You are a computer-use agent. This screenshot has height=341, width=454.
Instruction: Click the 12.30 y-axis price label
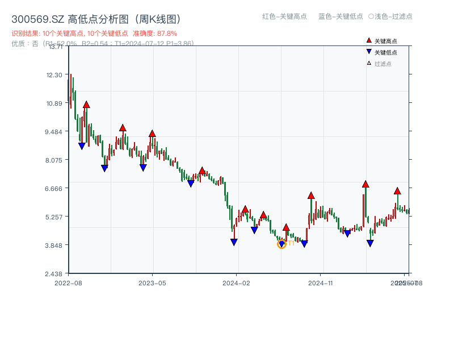coord(55,75)
